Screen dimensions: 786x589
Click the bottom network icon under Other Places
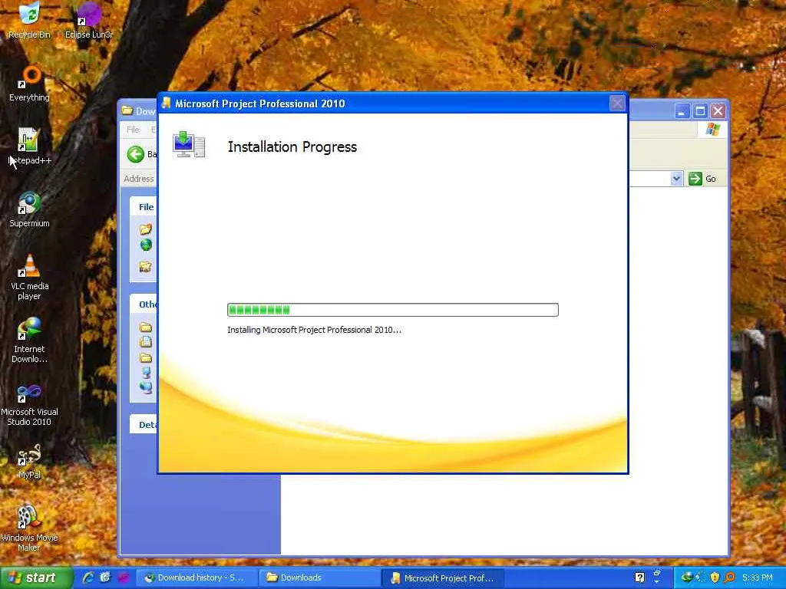pos(146,388)
